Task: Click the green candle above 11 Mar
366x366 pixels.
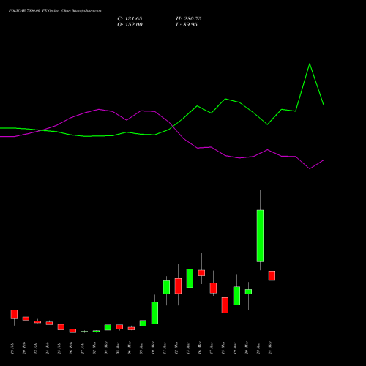Action: pyautogui.click(x=166, y=287)
